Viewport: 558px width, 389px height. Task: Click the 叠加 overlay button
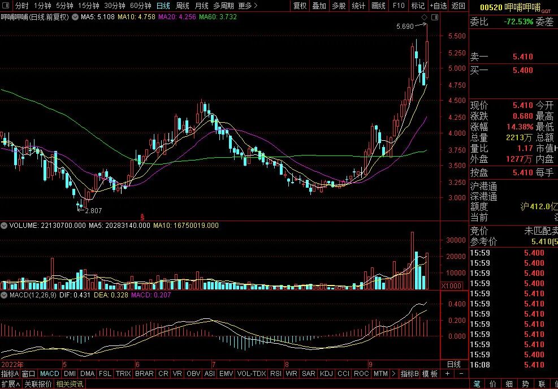tap(319, 6)
